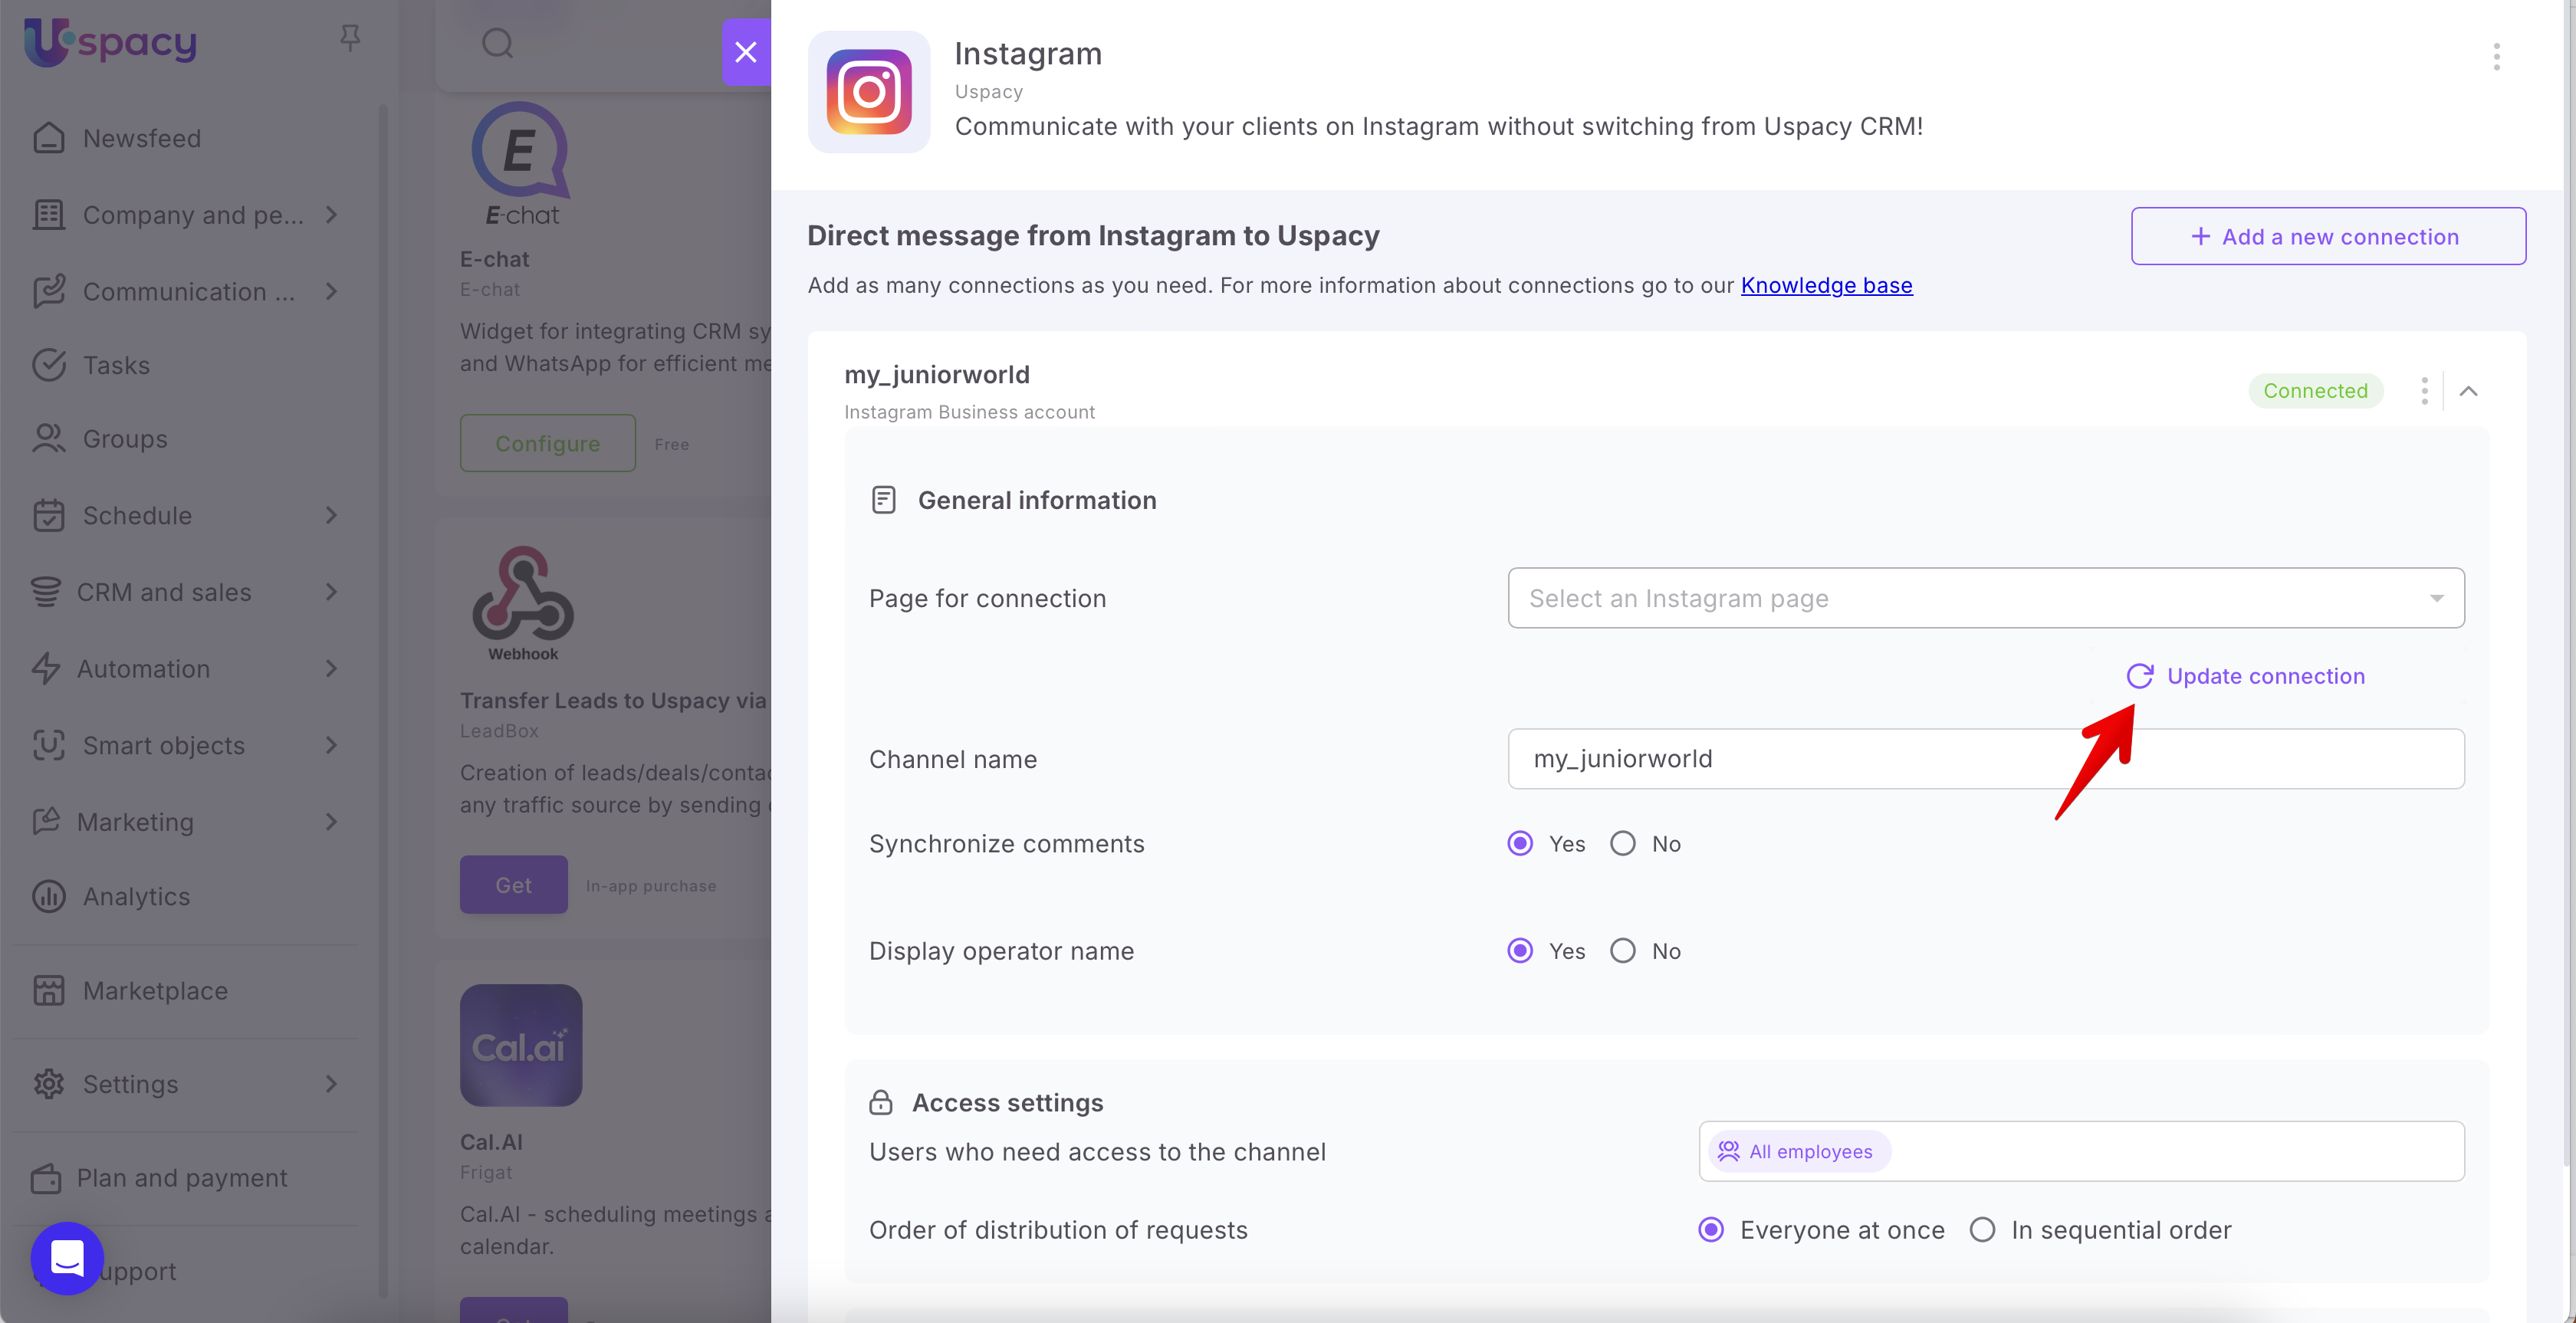Open my_juniorworld connection options menu
The image size is (2576, 1323).
2424,391
